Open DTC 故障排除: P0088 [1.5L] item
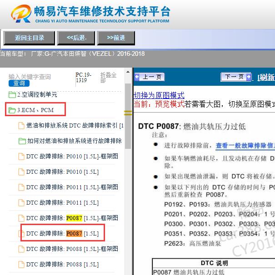The width and height of the screenshot is (275, 275). click(62, 264)
